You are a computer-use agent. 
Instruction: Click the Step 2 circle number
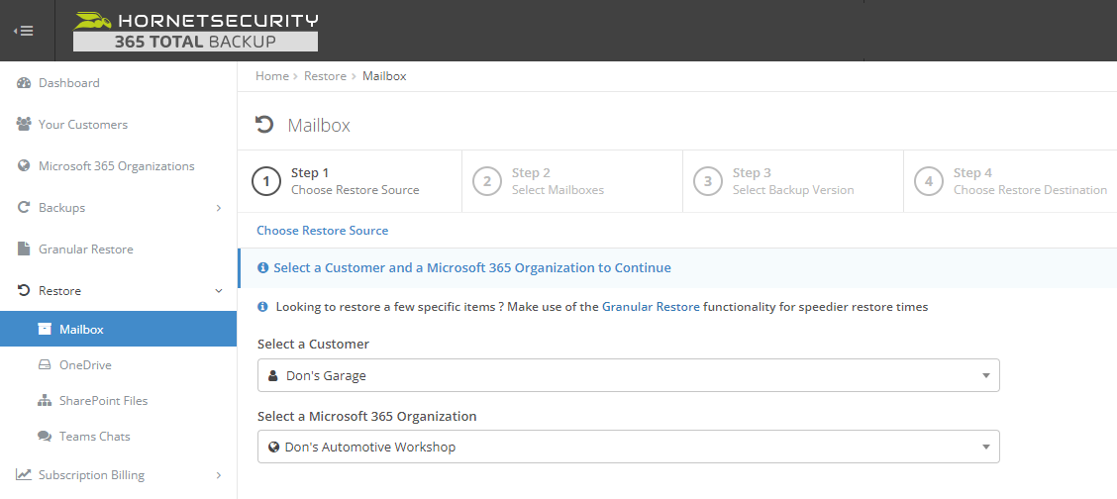click(x=487, y=181)
